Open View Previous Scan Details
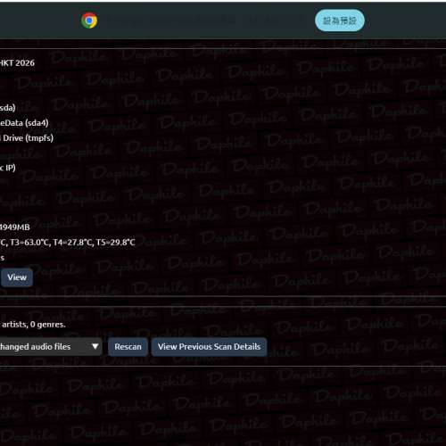446x446 pixels. tap(209, 347)
